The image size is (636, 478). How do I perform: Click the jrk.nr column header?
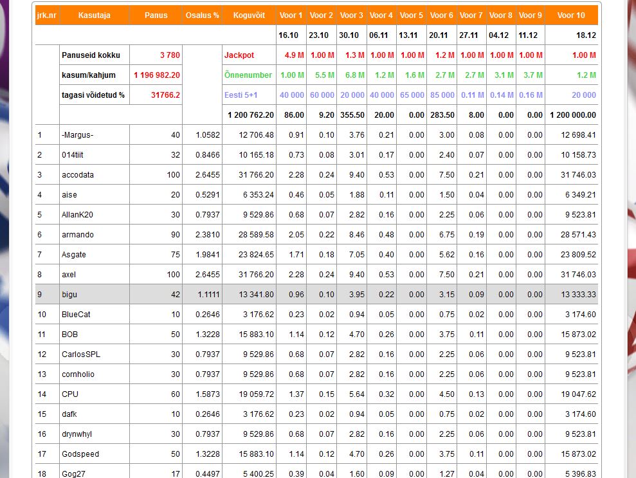(x=47, y=15)
